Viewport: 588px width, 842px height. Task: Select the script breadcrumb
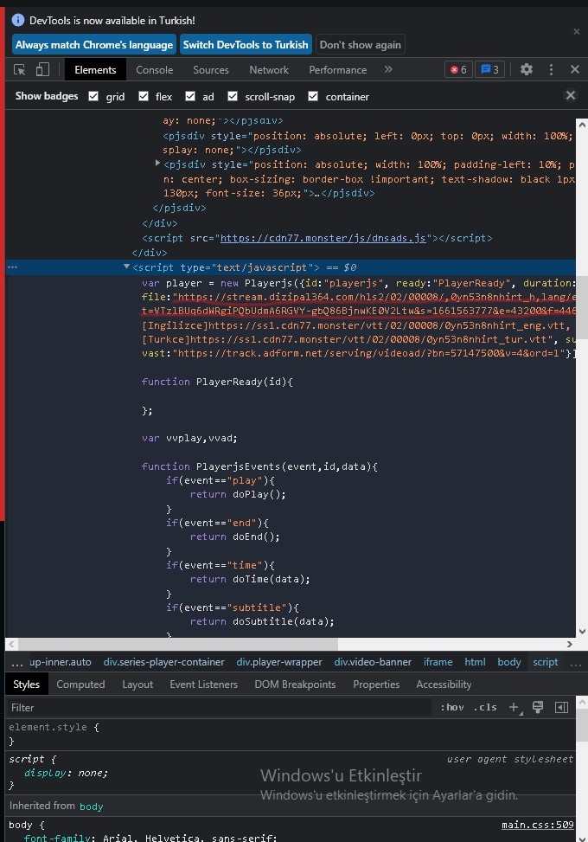coord(545,662)
